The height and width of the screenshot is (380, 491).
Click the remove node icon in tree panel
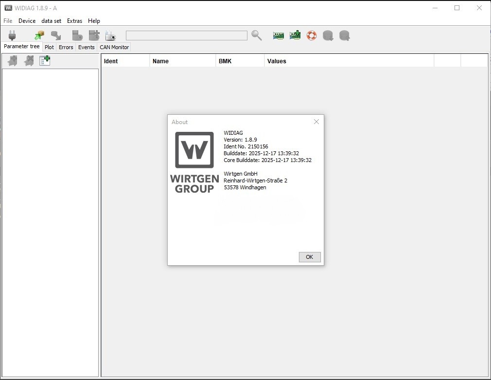29,60
